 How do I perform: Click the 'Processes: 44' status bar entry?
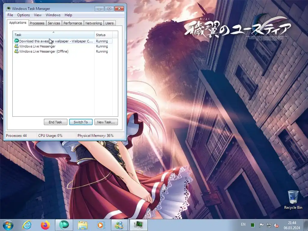[x=16, y=136]
